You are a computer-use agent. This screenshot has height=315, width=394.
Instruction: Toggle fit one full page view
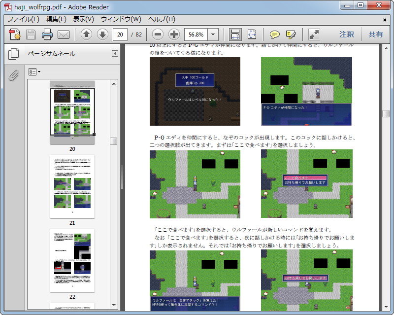click(252, 35)
